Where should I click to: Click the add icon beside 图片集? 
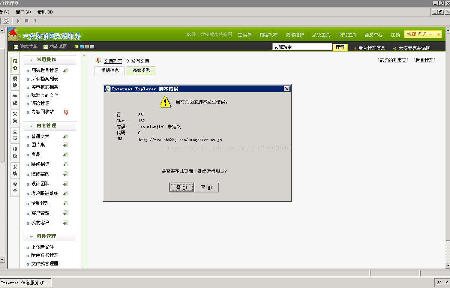pos(66,144)
